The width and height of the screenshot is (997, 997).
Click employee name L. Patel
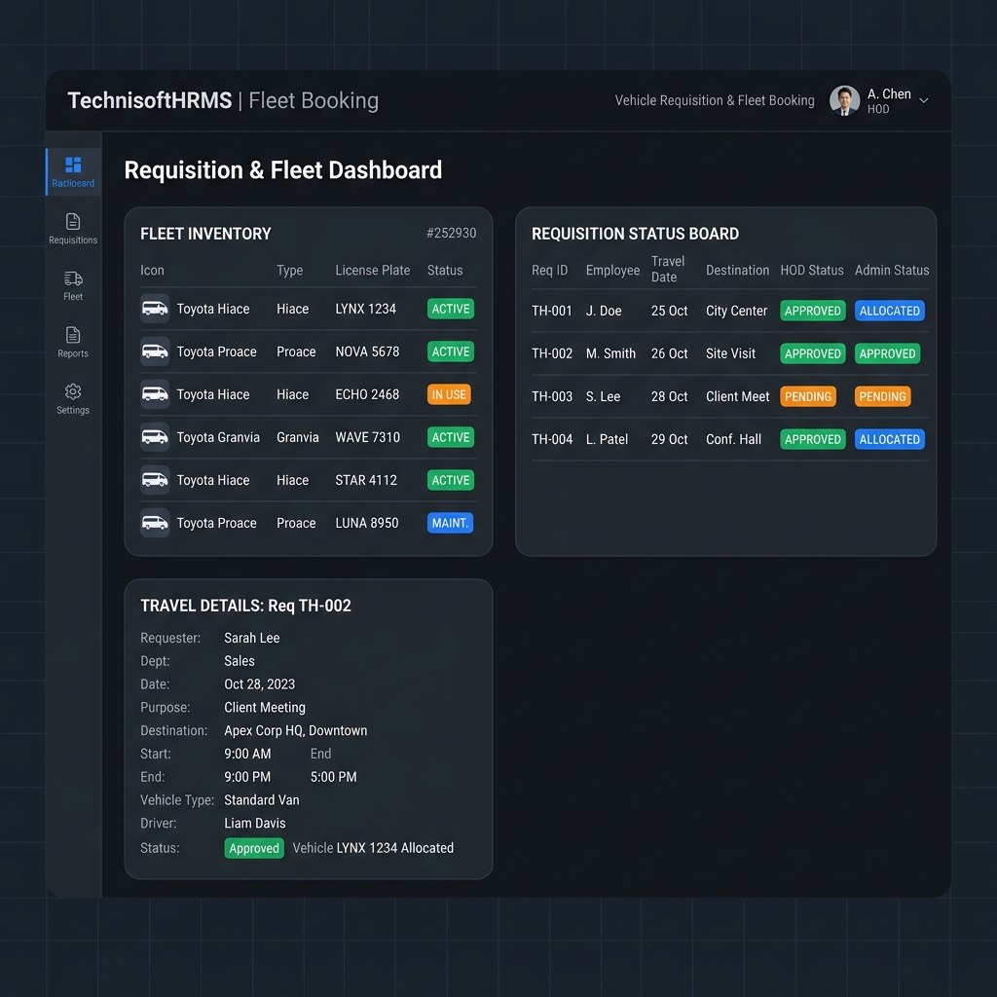click(x=607, y=439)
